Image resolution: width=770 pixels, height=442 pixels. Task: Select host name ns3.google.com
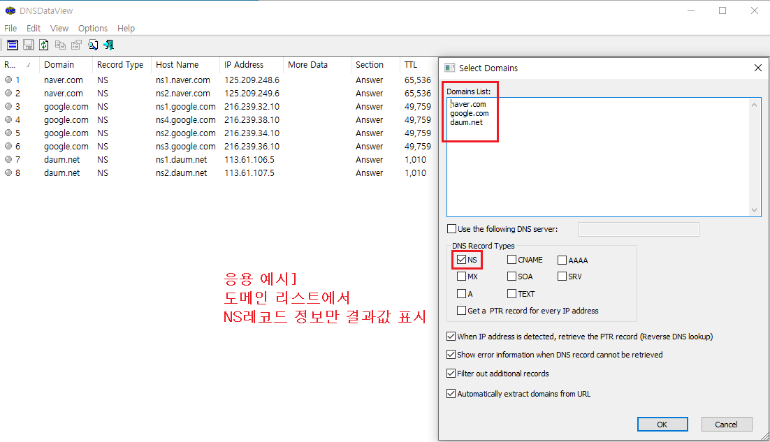coord(186,146)
